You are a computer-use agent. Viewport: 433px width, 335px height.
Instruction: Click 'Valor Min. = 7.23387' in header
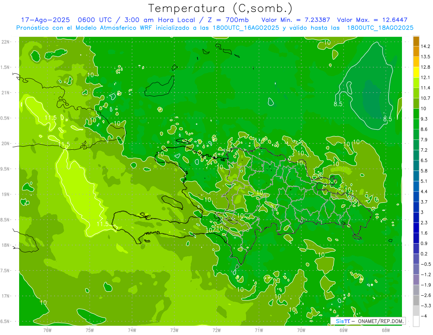tap(295, 20)
